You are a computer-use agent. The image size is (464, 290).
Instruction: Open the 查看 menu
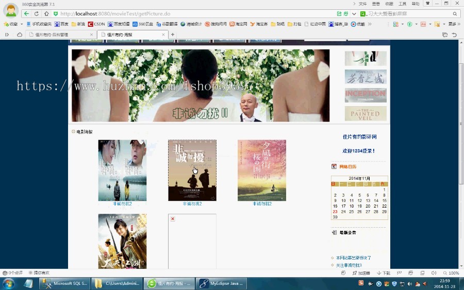point(376,4)
